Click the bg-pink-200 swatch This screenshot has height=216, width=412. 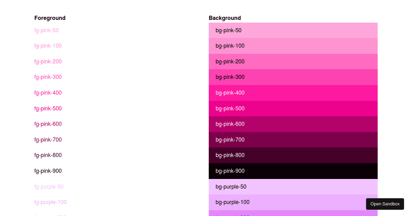(x=293, y=61)
